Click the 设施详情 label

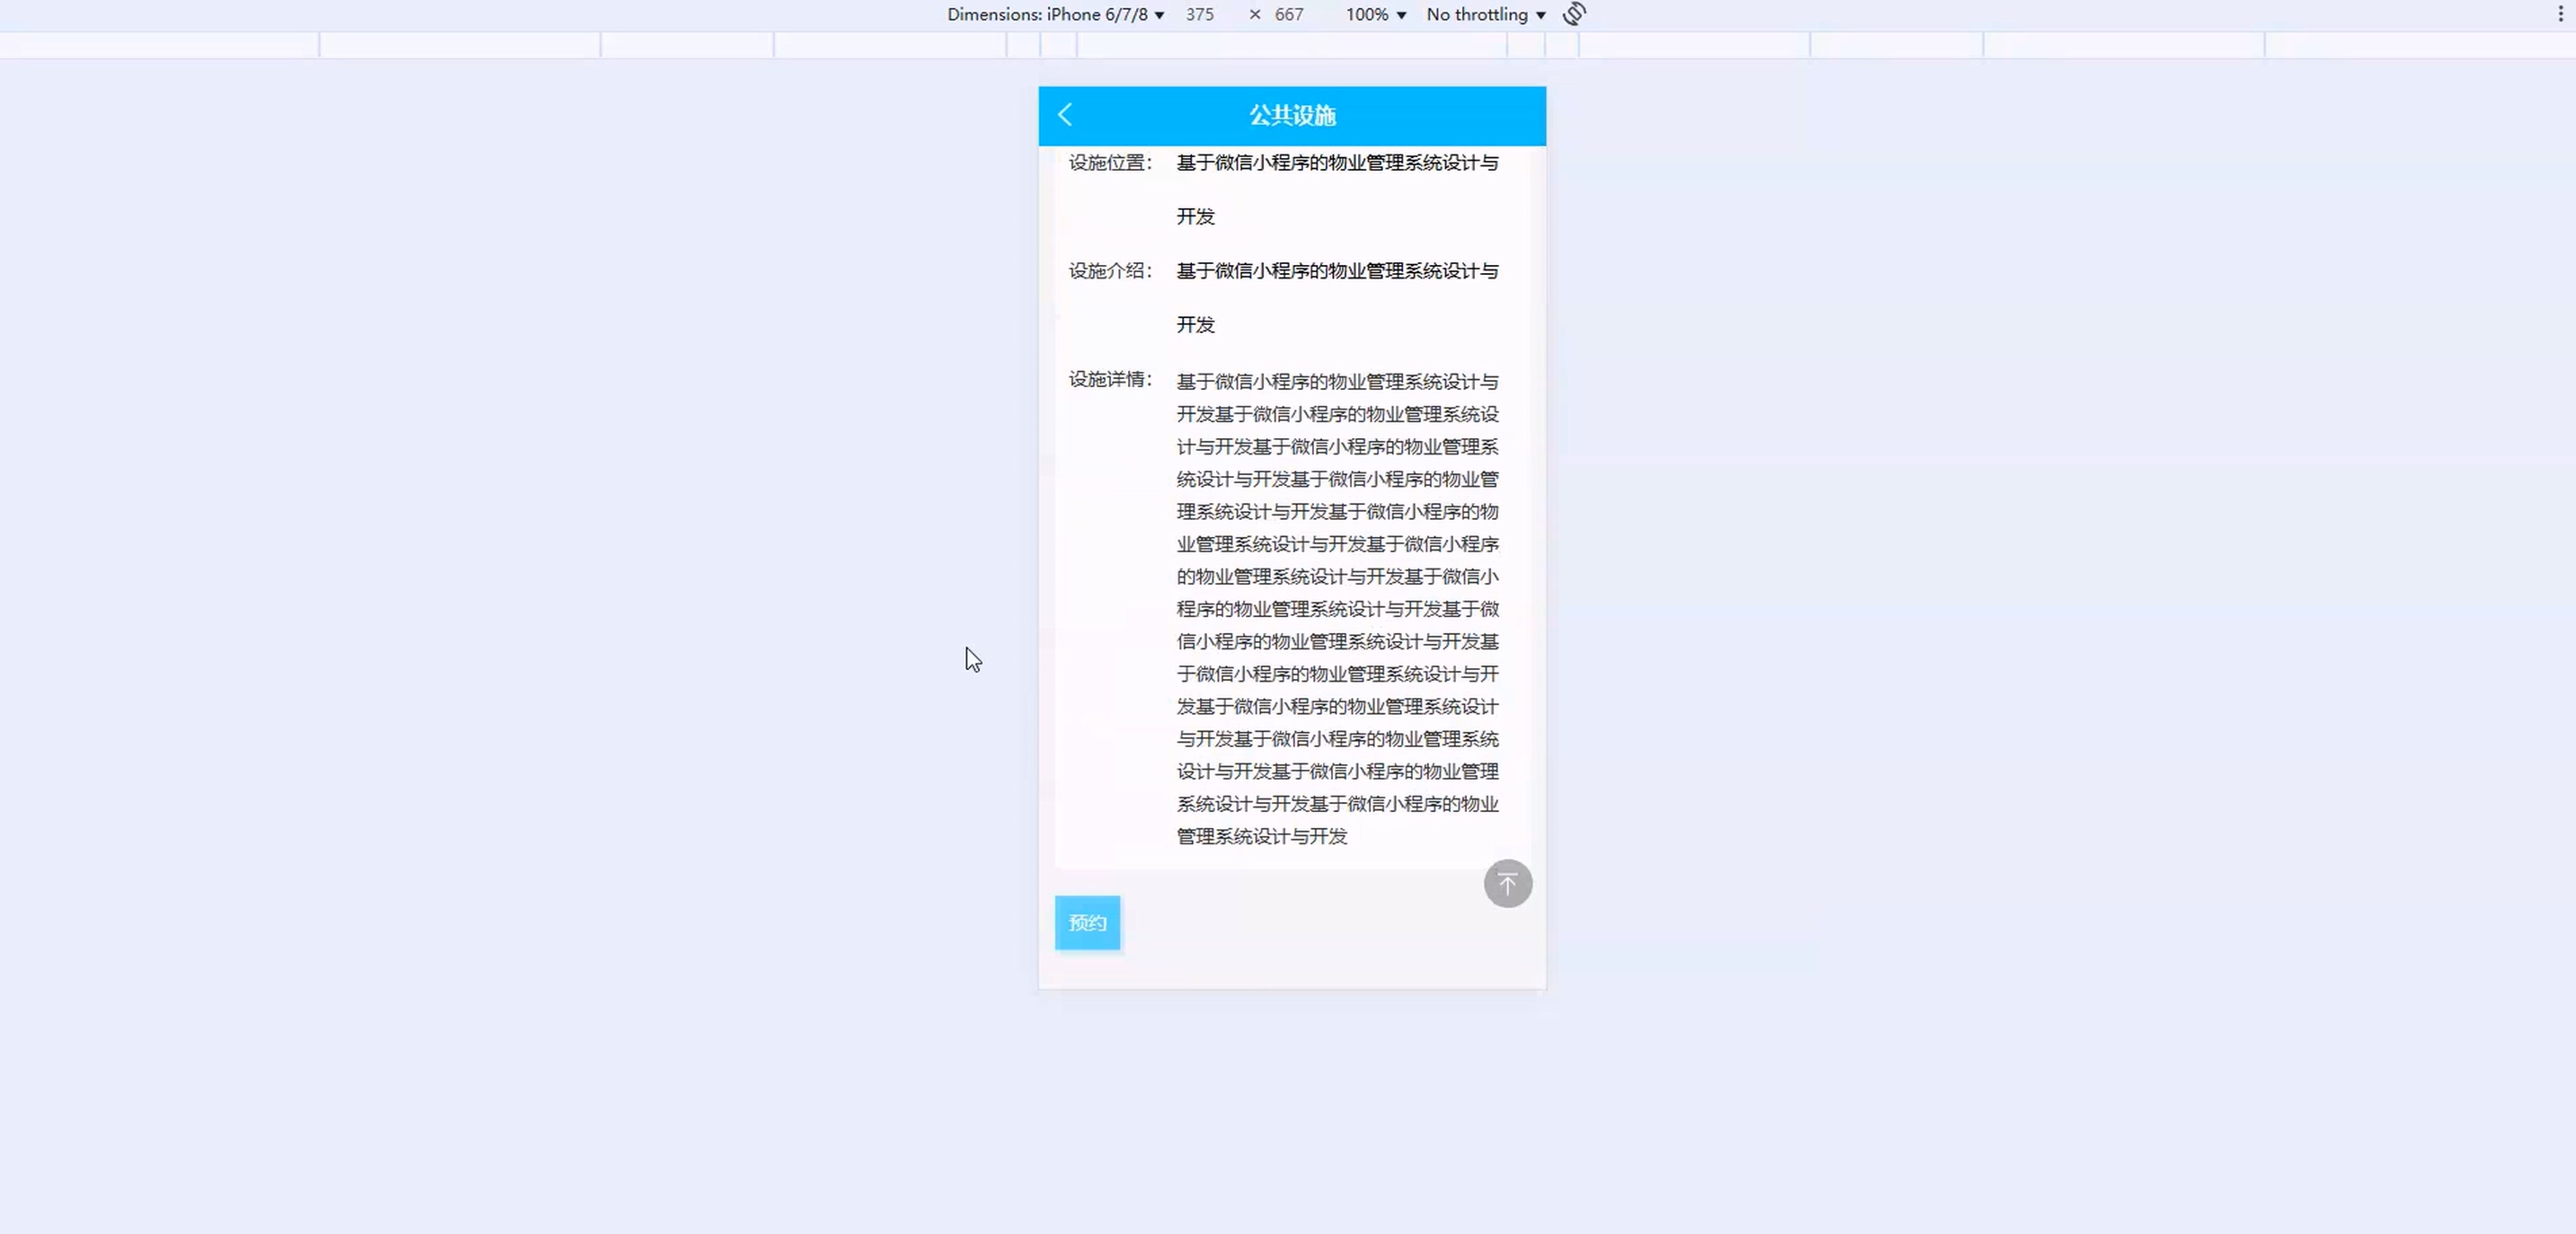pyautogui.click(x=1109, y=379)
